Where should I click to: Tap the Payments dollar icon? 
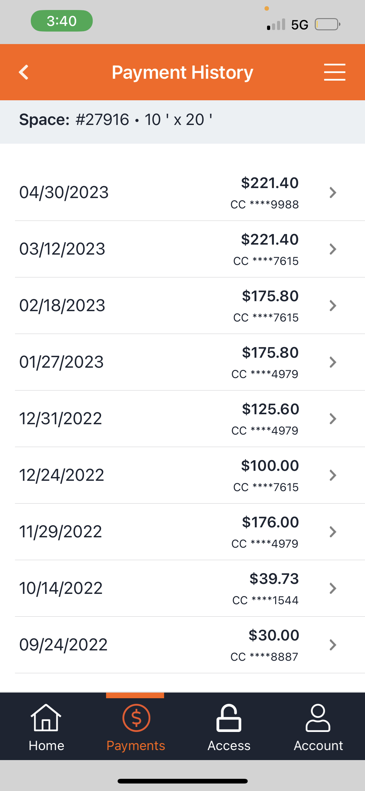pos(136,718)
